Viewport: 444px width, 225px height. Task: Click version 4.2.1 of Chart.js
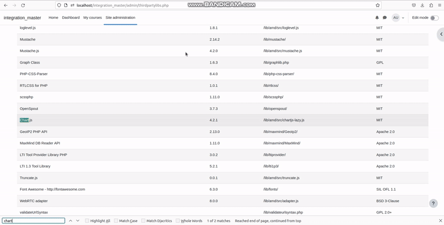pos(214,120)
